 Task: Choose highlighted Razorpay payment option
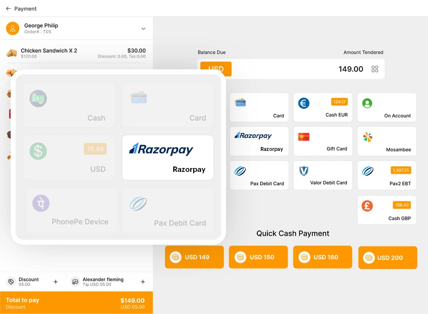[x=167, y=158]
